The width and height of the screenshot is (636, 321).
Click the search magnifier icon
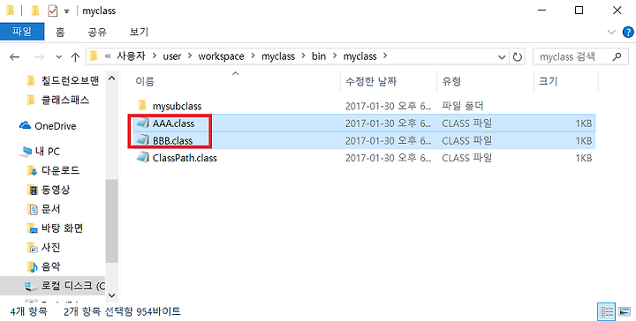coord(617,56)
